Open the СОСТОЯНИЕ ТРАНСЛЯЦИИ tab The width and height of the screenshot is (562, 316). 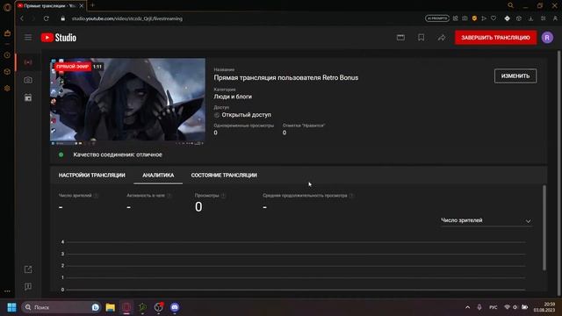[x=224, y=176]
